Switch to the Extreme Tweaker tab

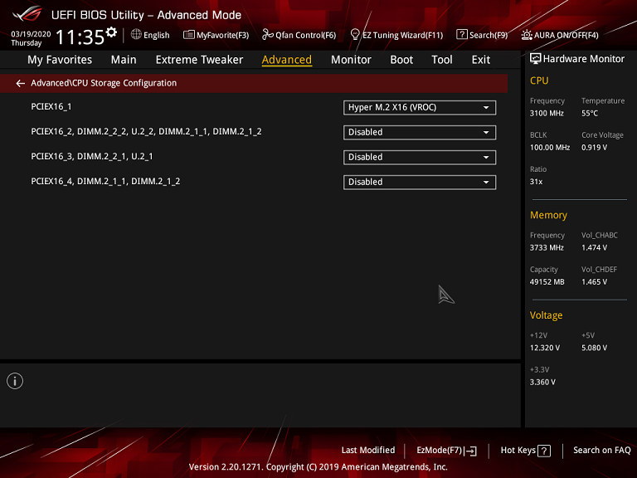(x=199, y=60)
